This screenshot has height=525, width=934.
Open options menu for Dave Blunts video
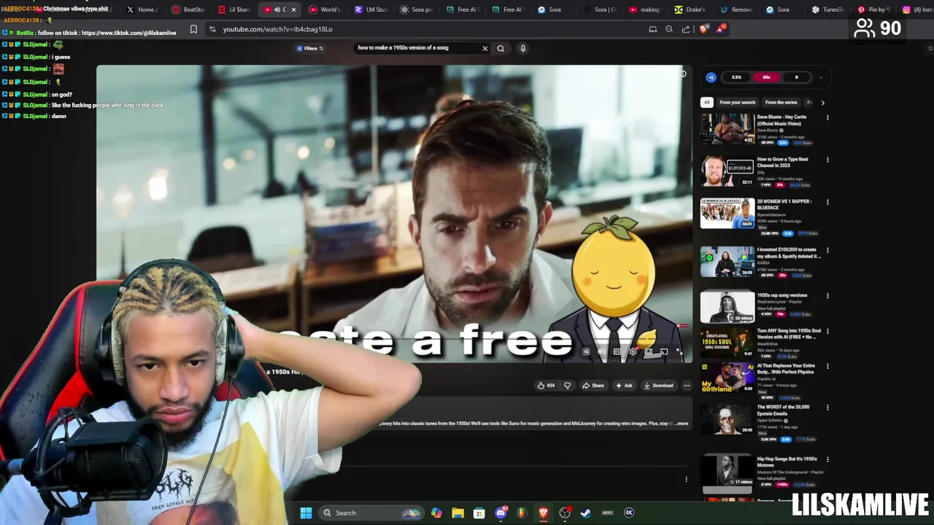pos(827,117)
